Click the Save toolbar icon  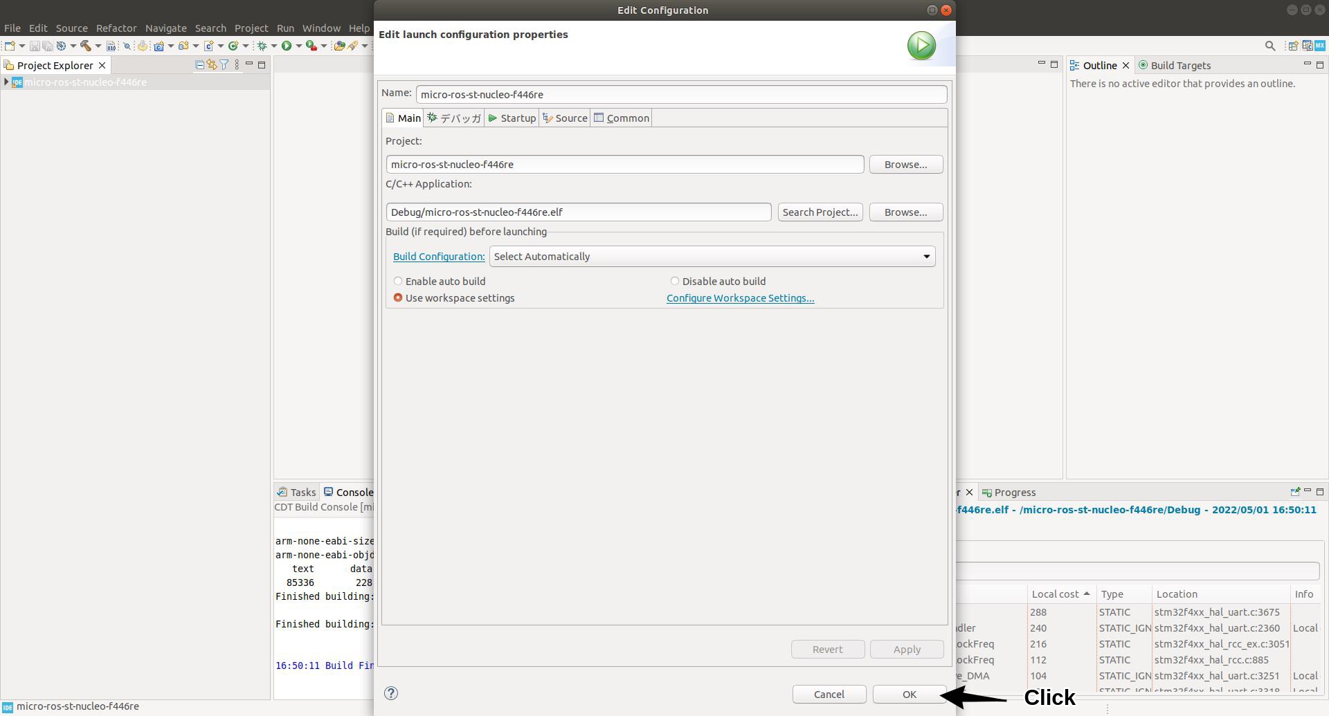pyautogui.click(x=34, y=46)
